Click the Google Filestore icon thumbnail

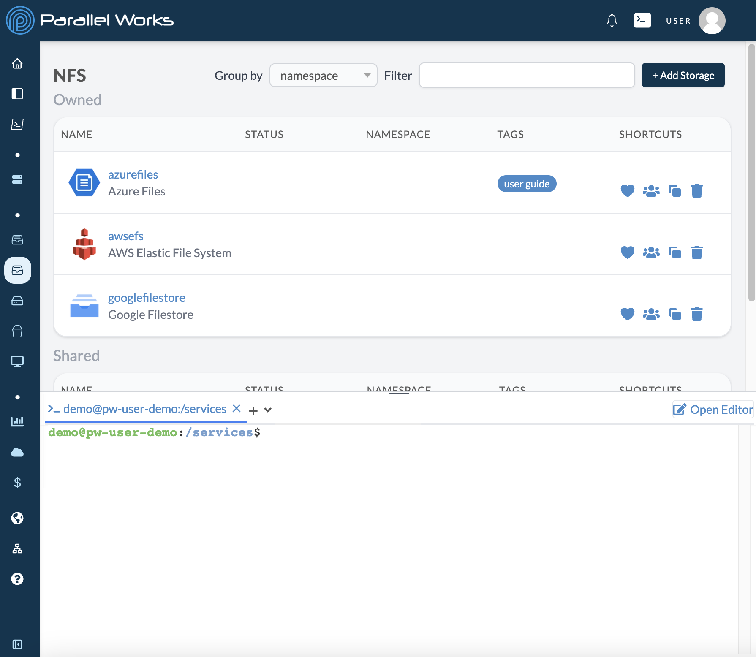tap(84, 306)
